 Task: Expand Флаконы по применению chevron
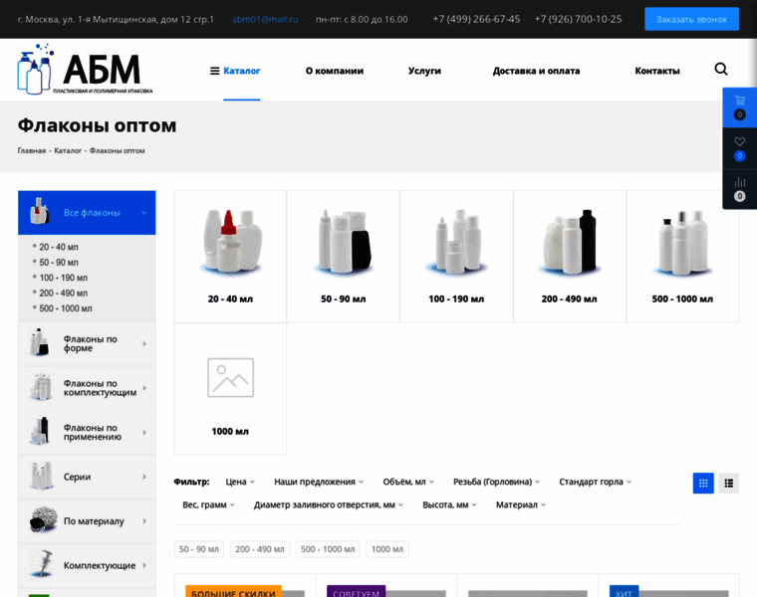click(x=144, y=433)
